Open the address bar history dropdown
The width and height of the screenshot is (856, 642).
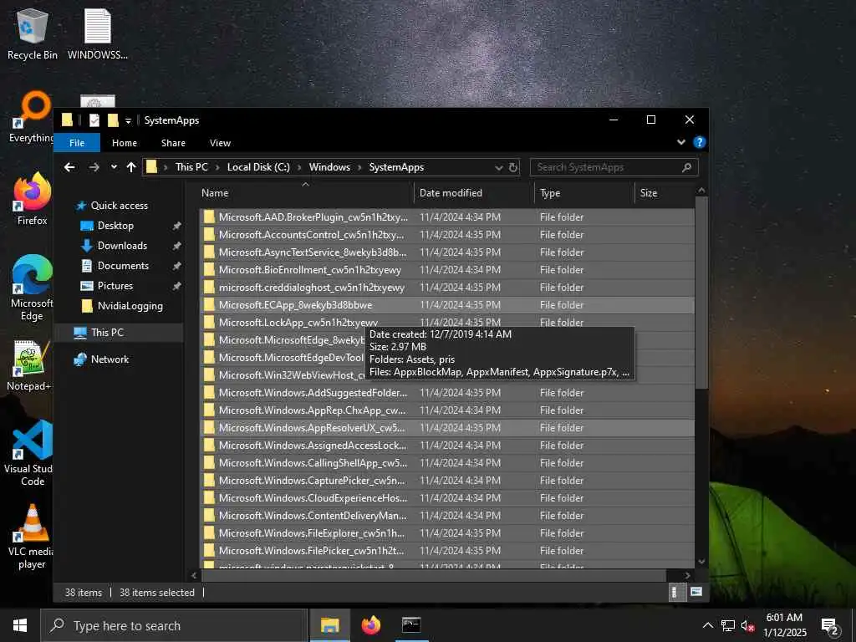tap(498, 167)
